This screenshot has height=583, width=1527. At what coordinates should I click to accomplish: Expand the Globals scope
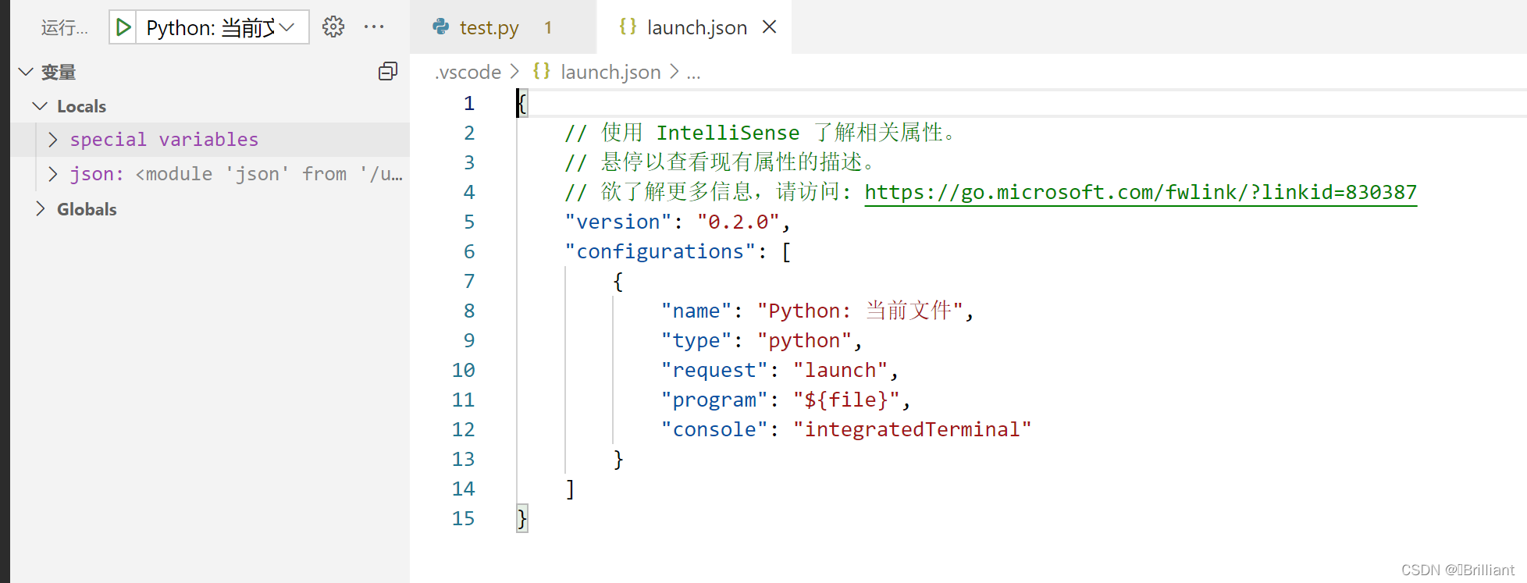coord(40,209)
